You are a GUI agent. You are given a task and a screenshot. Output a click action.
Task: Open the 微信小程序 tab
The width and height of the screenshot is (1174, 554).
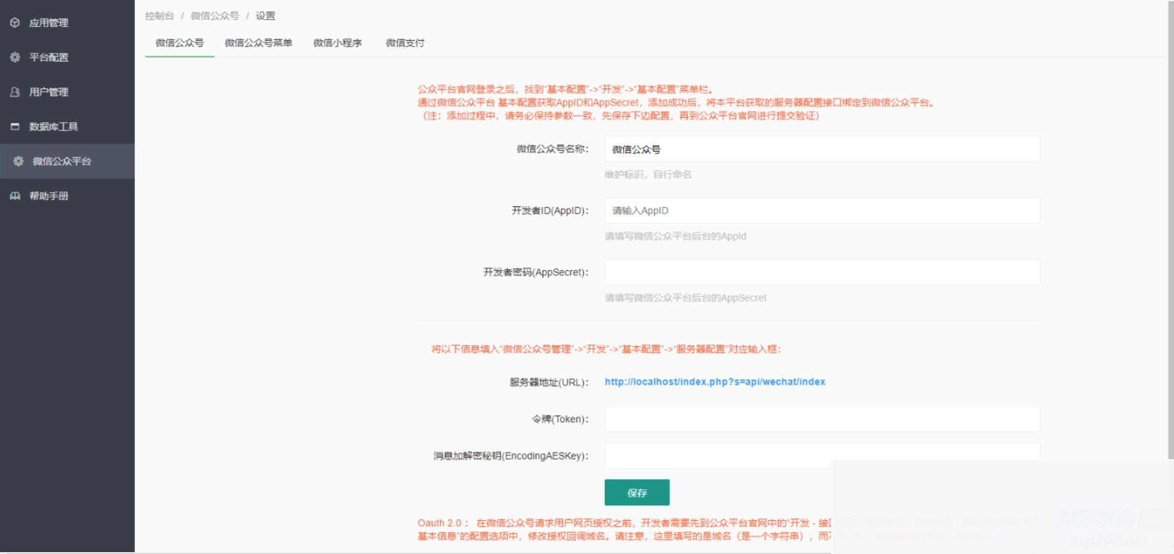[x=338, y=43]
